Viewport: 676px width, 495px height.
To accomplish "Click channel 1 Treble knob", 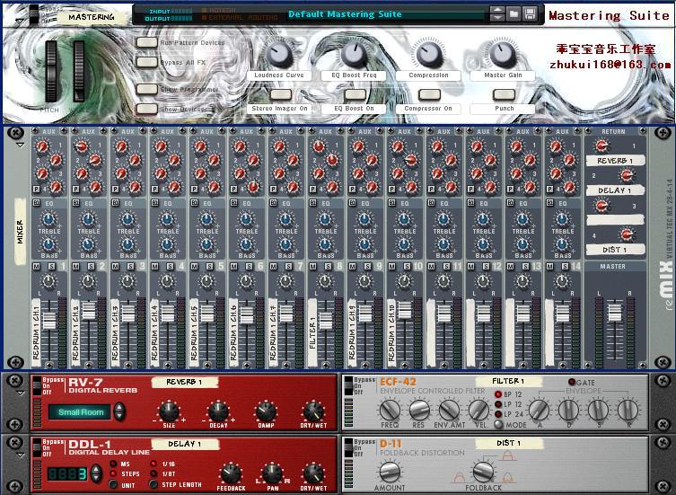I will [48, 220].
